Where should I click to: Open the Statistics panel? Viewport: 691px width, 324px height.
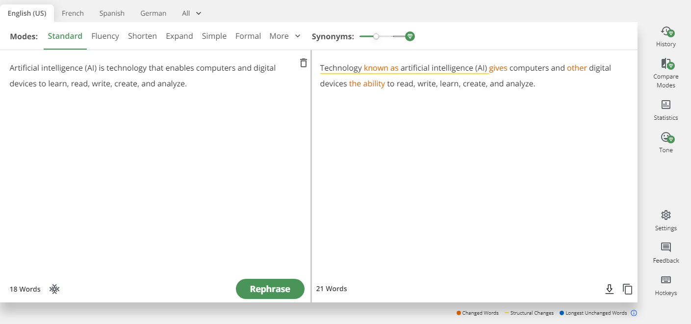click(x=665, y=105)
